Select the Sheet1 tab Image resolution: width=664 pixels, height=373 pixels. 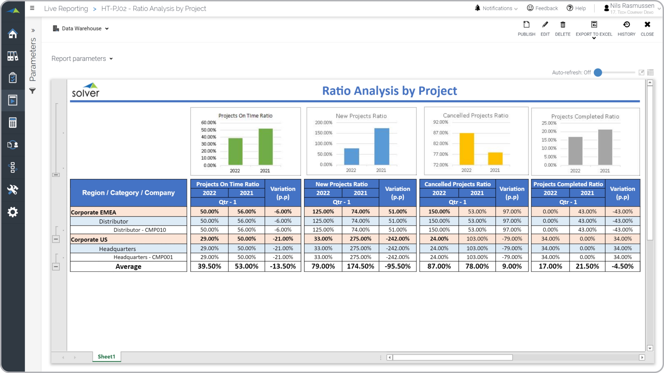click(x=106, y=357)
